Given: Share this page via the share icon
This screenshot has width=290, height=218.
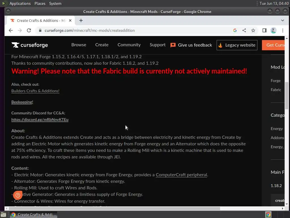Looking at the screenshot, I should [x=244, y=30].
